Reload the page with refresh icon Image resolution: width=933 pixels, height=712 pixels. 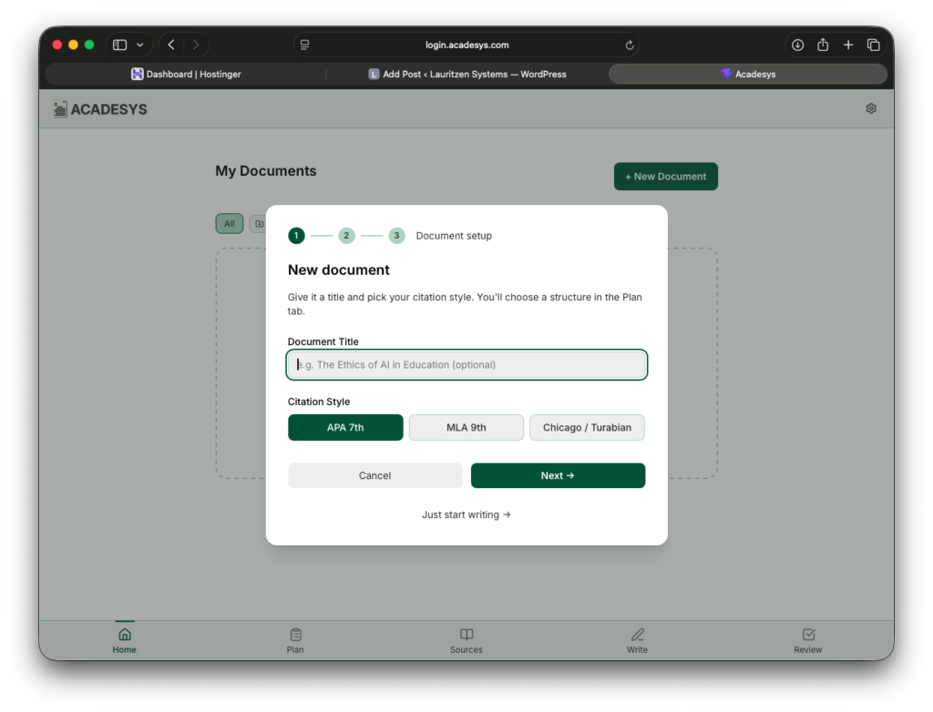coord(630,46)
